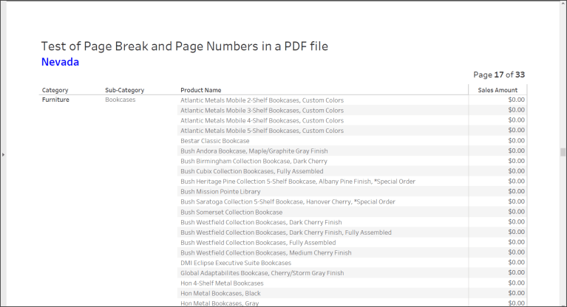Select DMI Eclipse Executive Suite Bookcases row
This screenshot has width=567, height=307.
point(236,263)
